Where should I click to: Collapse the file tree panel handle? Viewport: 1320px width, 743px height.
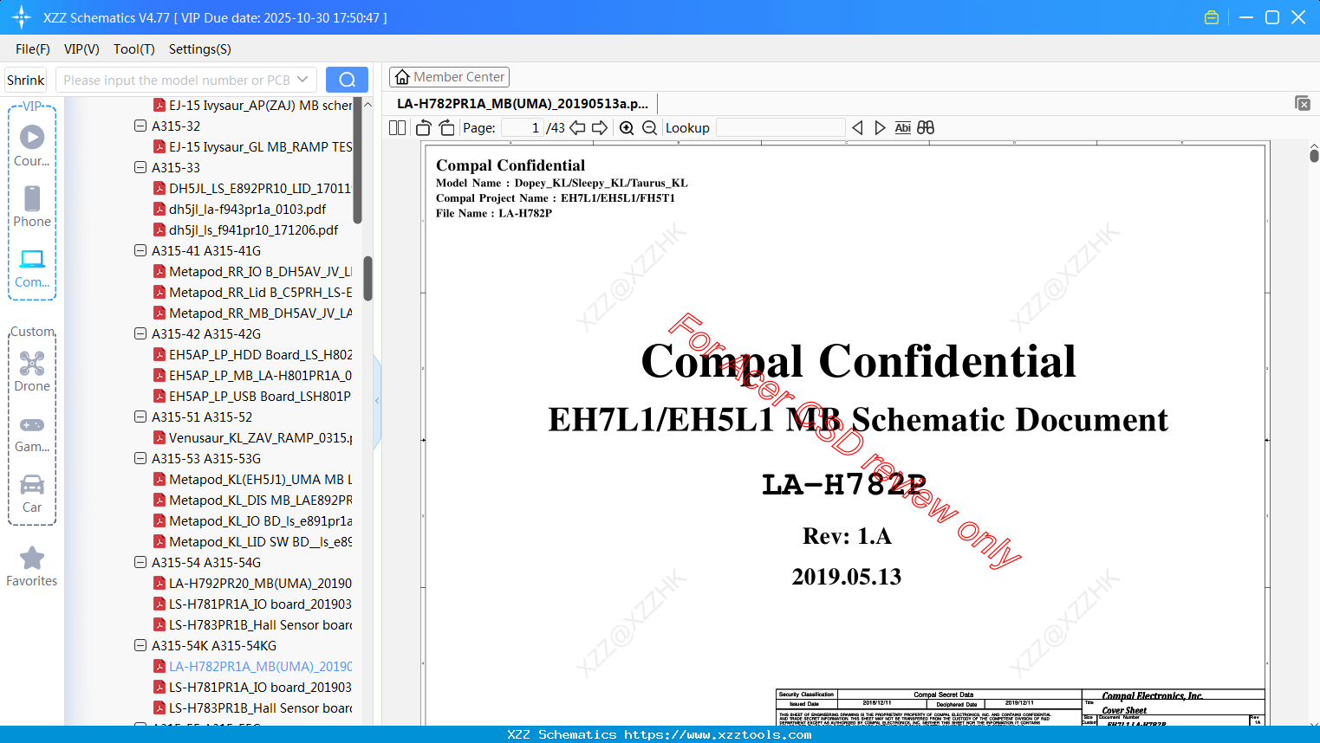click(x=377, y=401)
